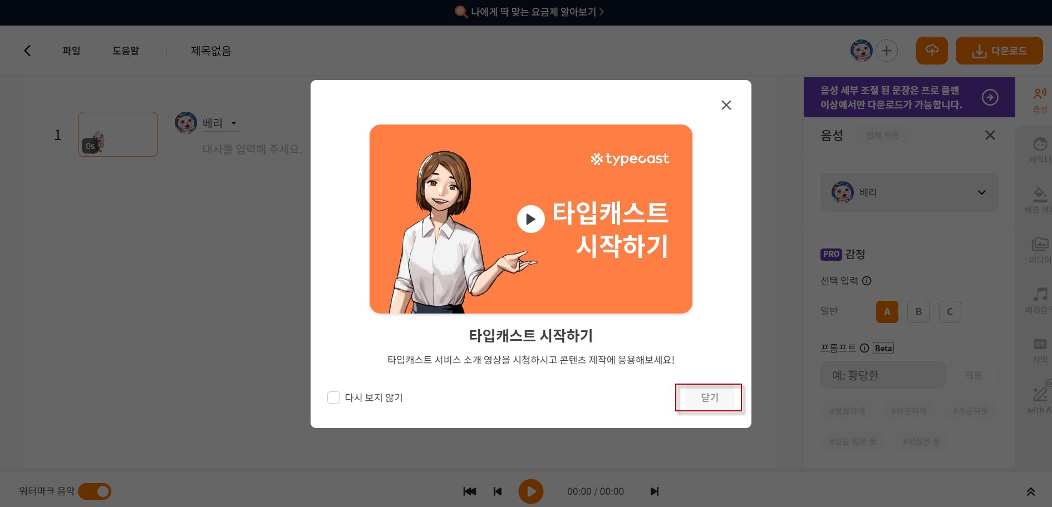Check the 다시 보지 않기 checkbox
Screen dimensions: 1052x507
(333, 397)
